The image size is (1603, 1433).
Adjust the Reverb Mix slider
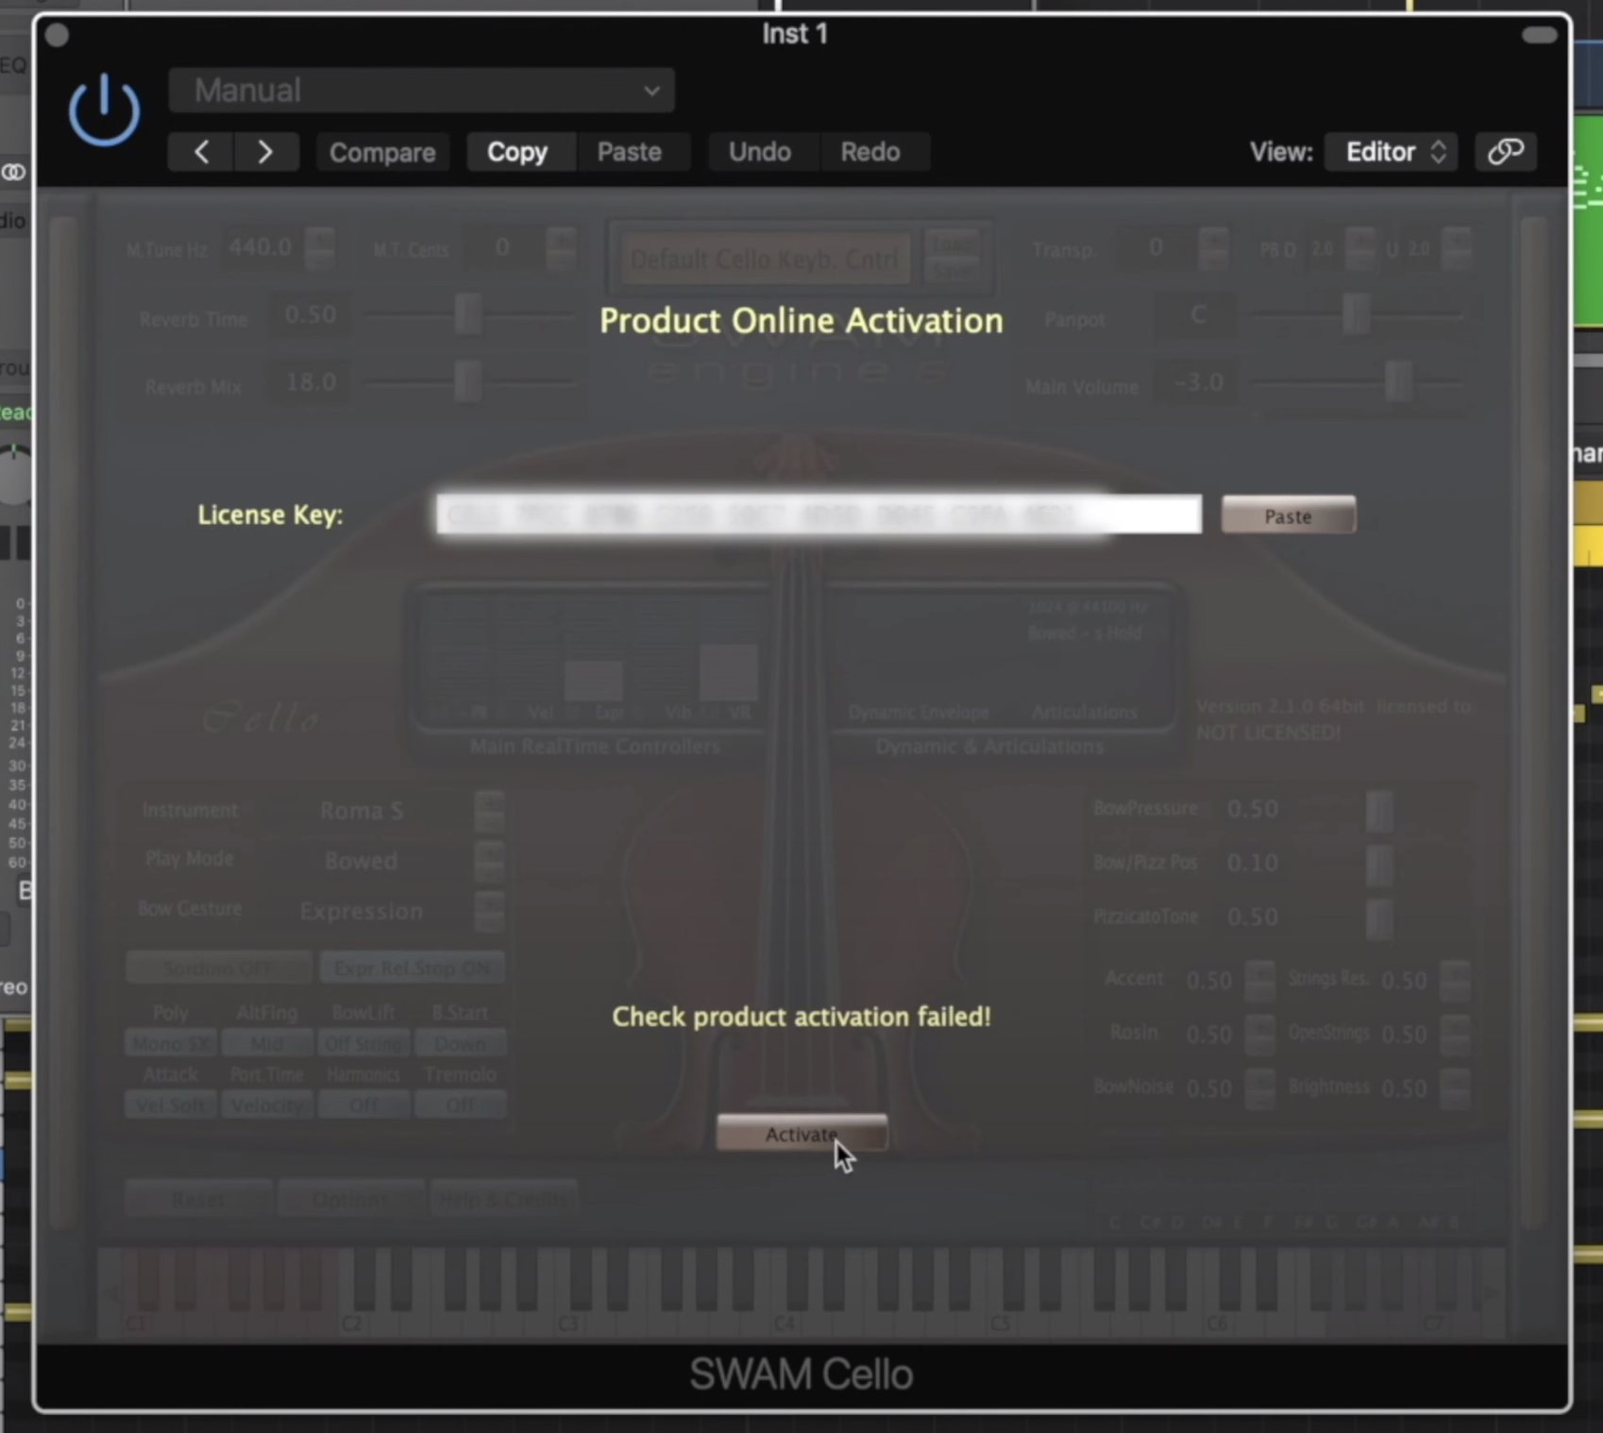(x=468, y=382)
